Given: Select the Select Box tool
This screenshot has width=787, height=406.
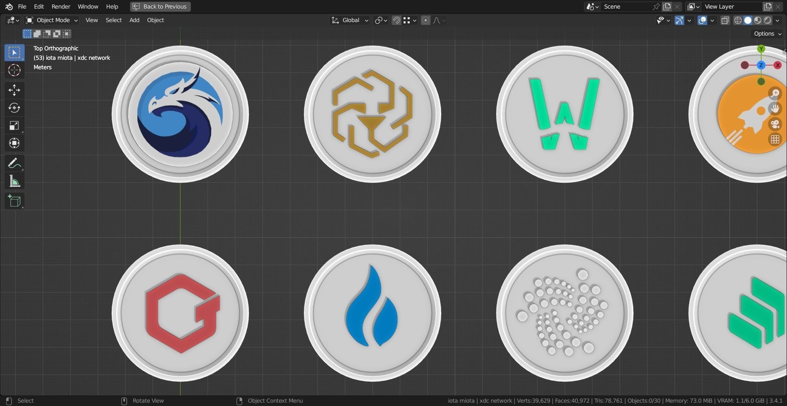Looking at the screenshot, I should coord(14,52).
